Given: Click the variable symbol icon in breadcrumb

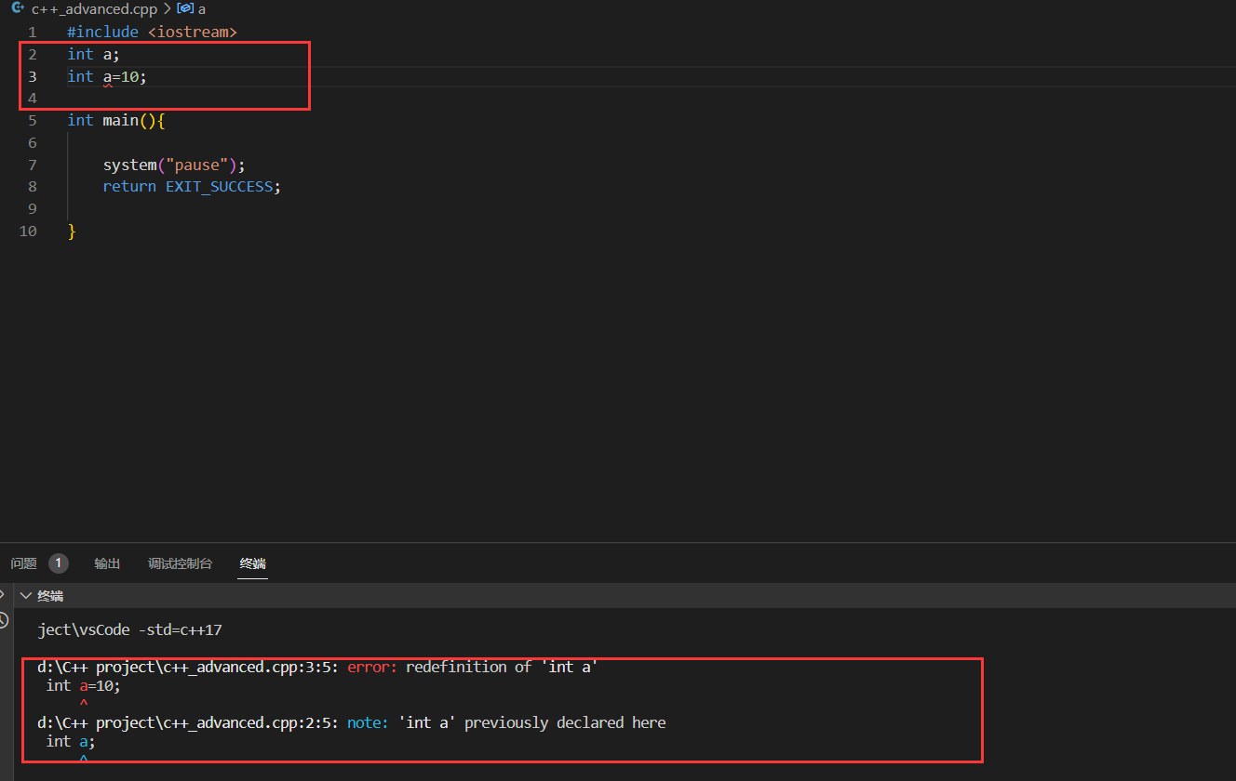Looking at the screenshot, I should (184, 8).
